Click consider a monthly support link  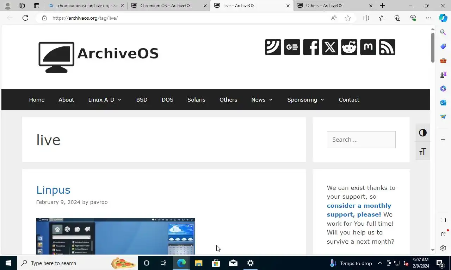click(x=359, y=210)
